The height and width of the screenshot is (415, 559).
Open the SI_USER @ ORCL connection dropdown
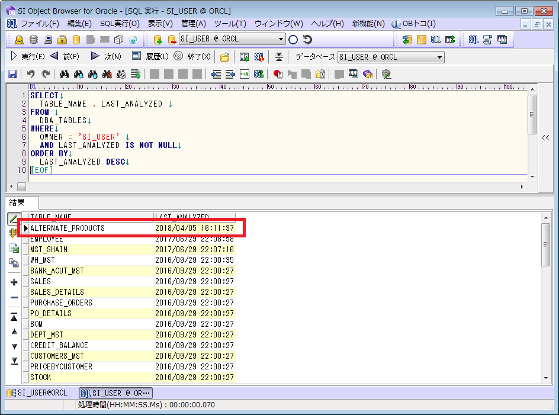(x=281, y=40)
